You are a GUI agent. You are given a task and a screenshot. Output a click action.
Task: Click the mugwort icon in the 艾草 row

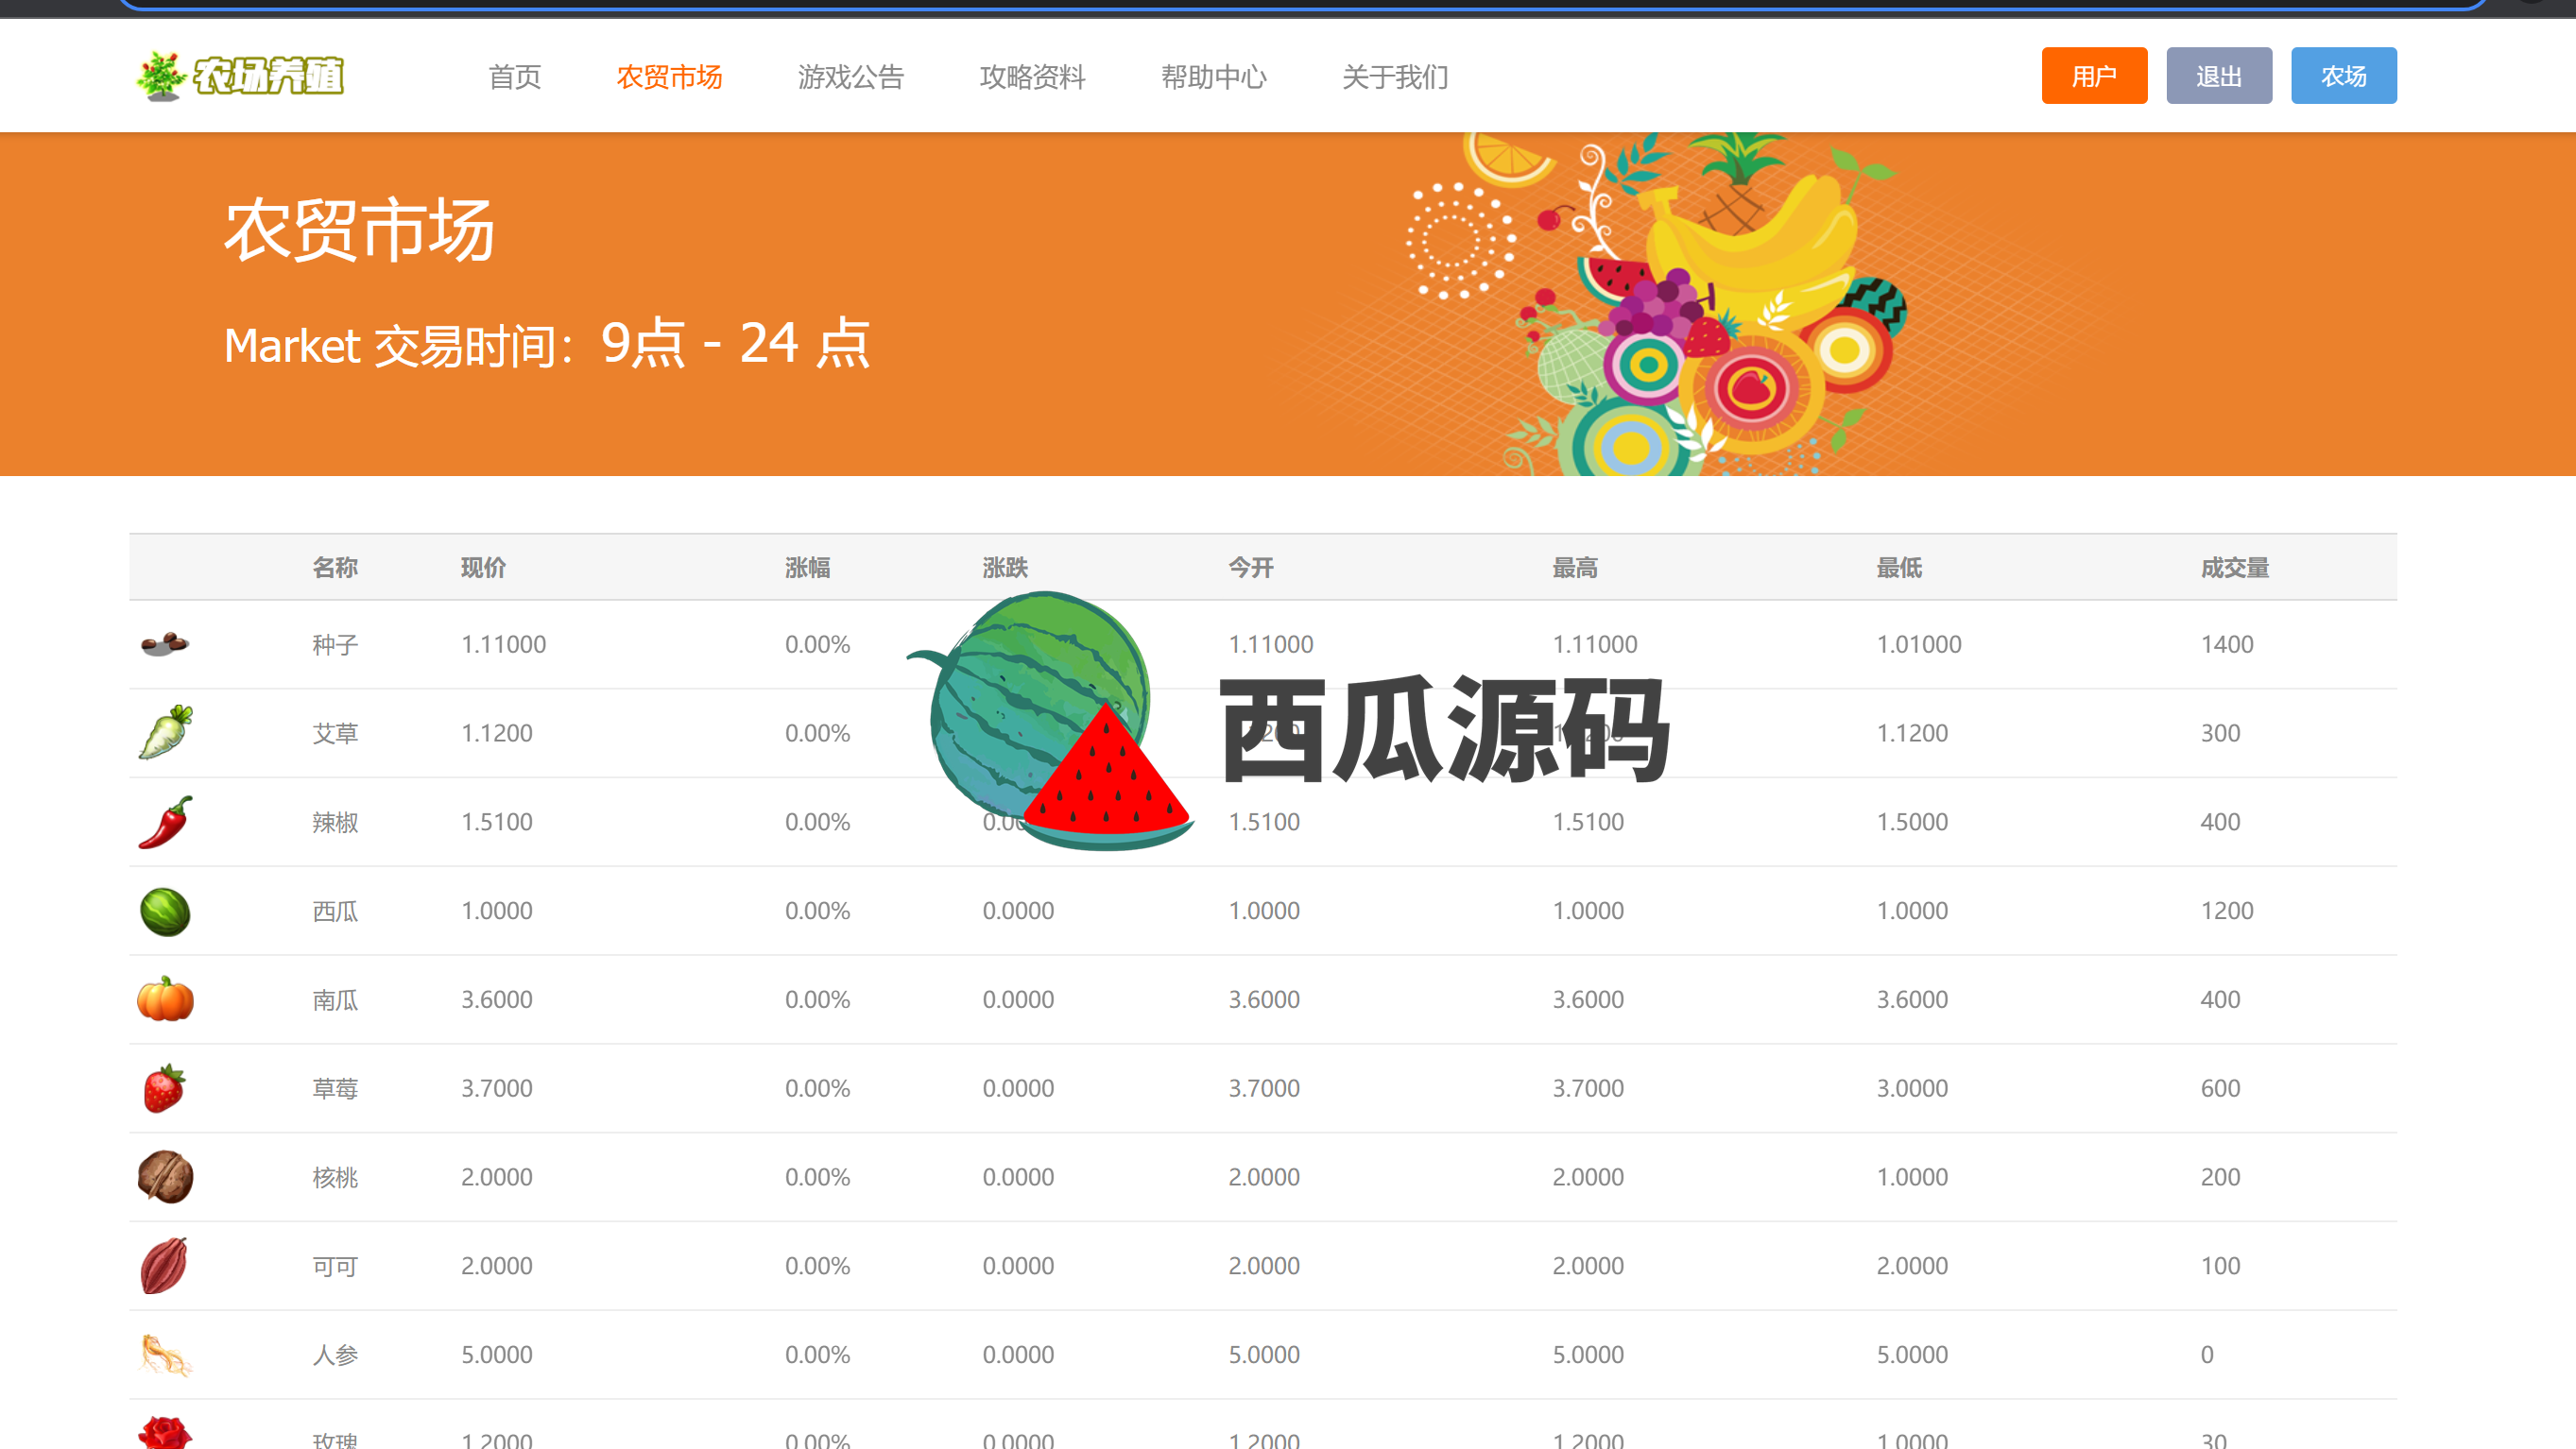pos(165,732)
